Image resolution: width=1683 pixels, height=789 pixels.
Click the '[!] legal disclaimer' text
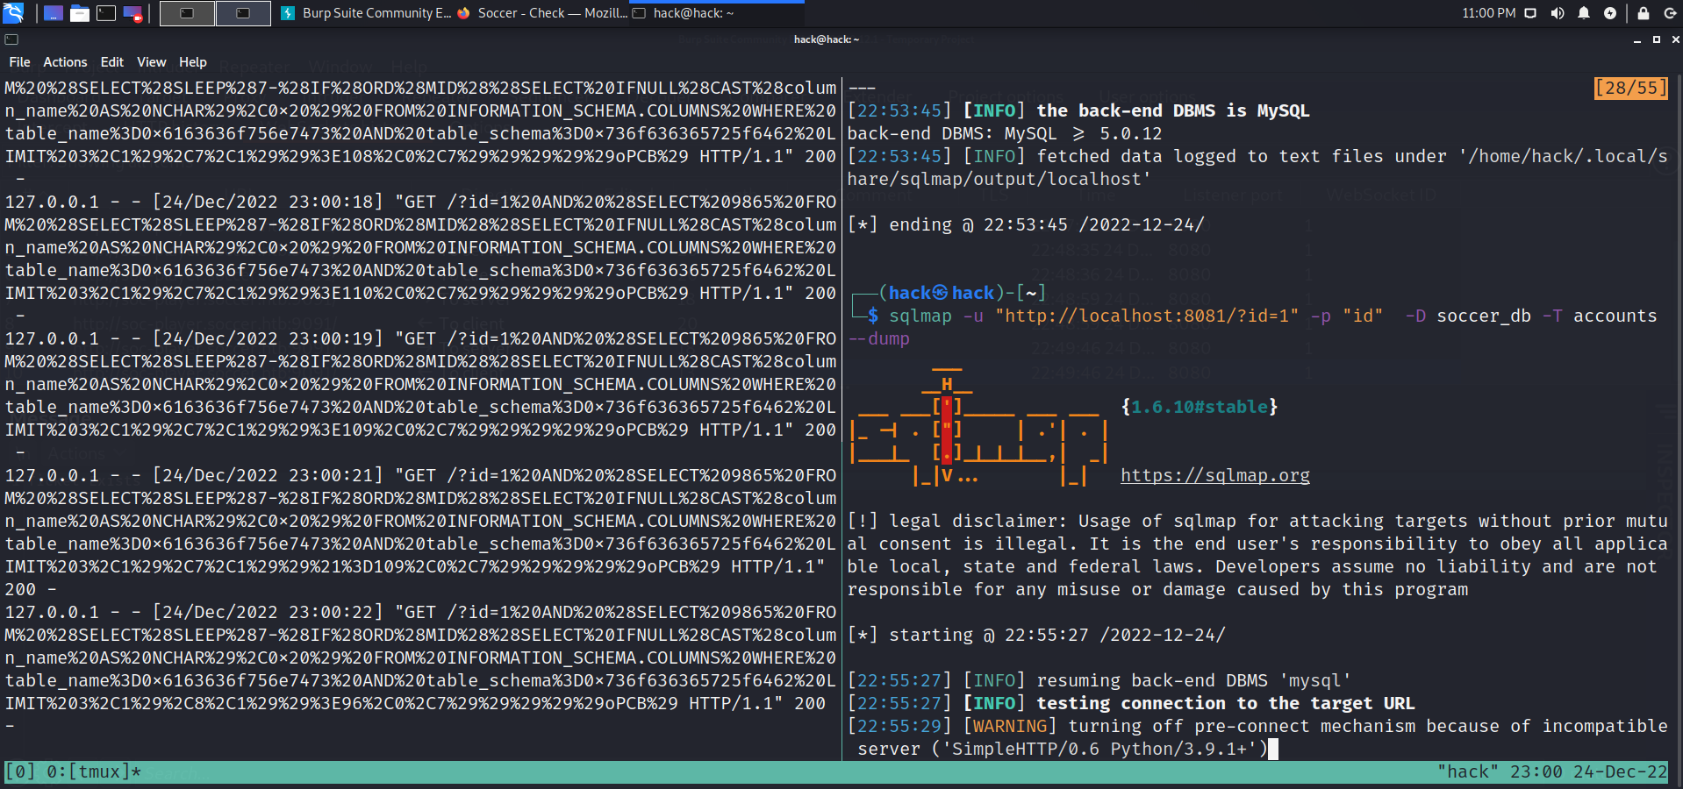(1257, 555)
